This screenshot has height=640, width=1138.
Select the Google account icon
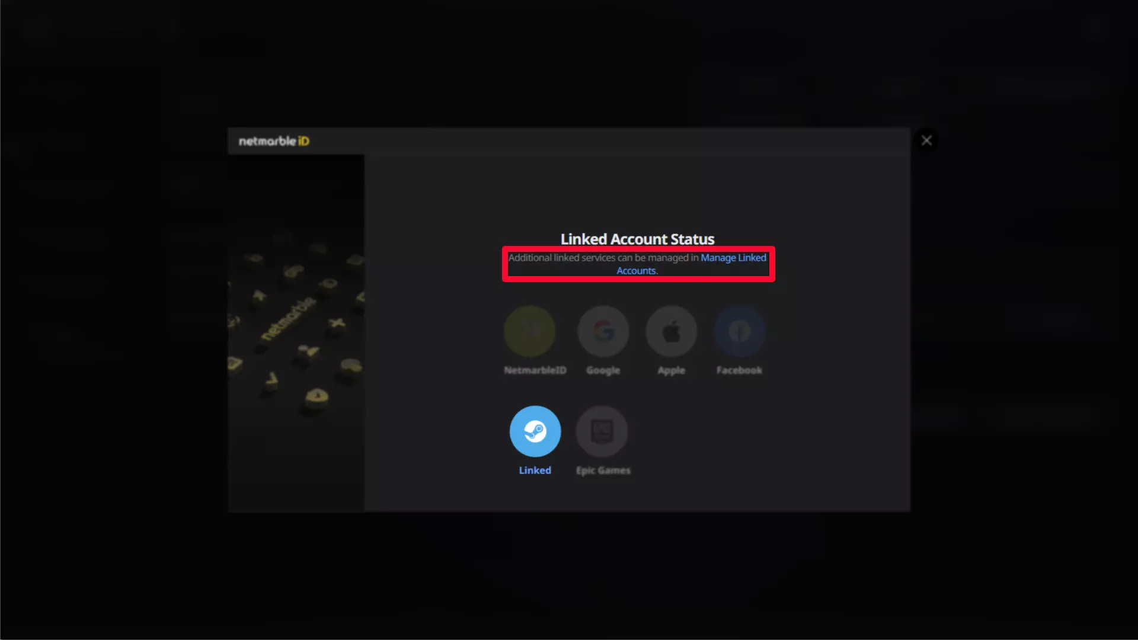(x=603, y=331)
